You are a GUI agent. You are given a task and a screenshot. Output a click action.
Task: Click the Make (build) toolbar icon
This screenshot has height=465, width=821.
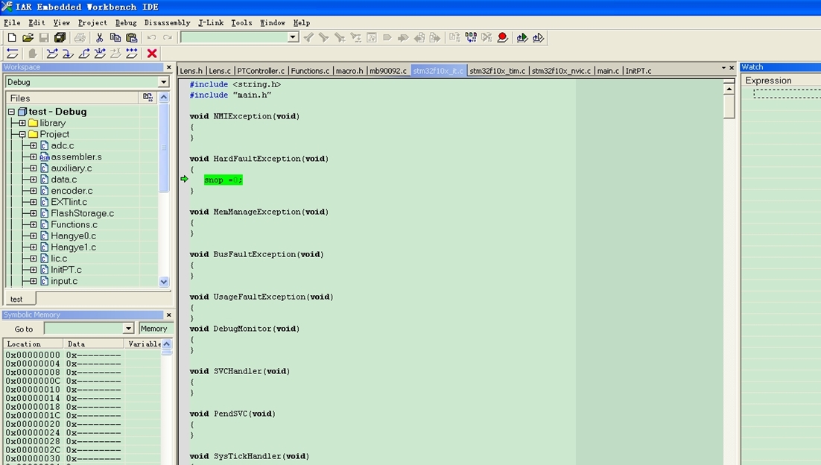(471, 38)
